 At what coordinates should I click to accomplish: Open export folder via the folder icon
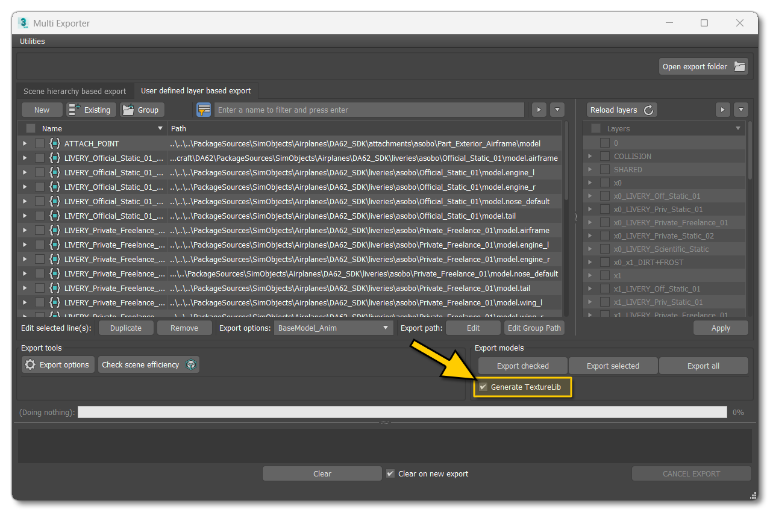coord(739,66)
